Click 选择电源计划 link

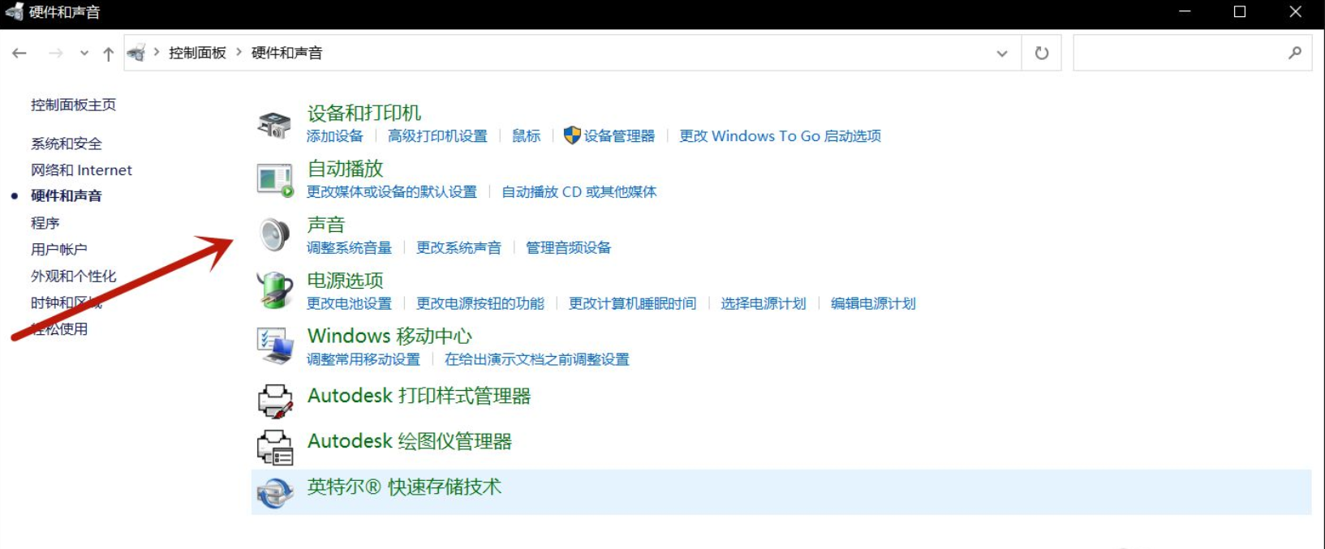pyautogui.click(x=764, y=304)
